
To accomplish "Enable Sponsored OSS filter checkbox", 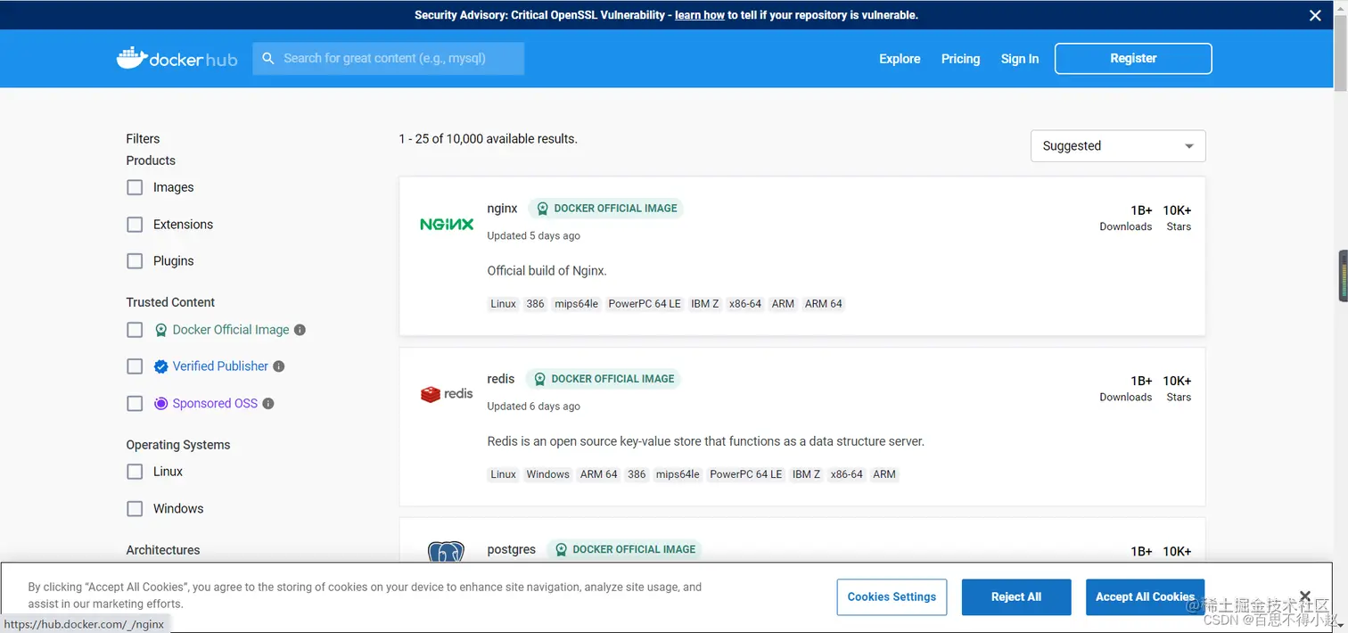I will 135,404.
